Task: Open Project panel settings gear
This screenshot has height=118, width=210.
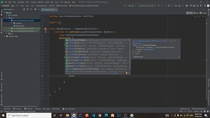Action: [x=35, y=10]
